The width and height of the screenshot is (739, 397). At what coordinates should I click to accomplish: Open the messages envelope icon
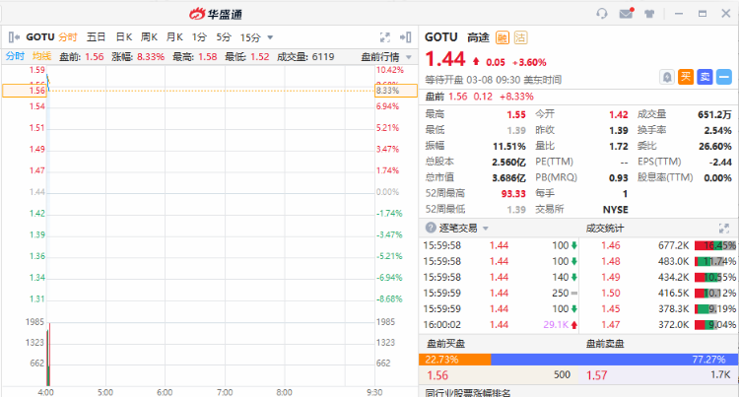[626, 13]
